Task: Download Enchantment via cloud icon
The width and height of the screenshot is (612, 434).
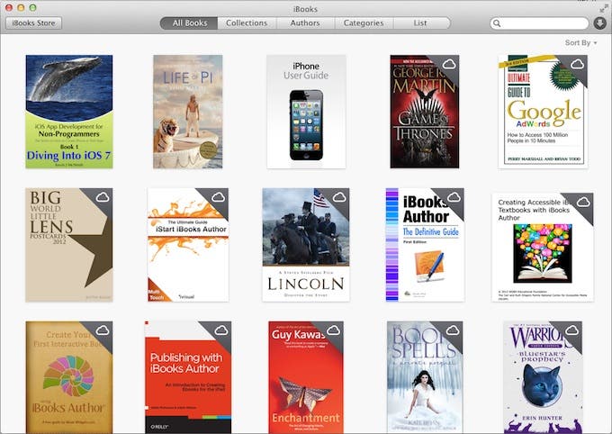Action: (x=334, y=330)
